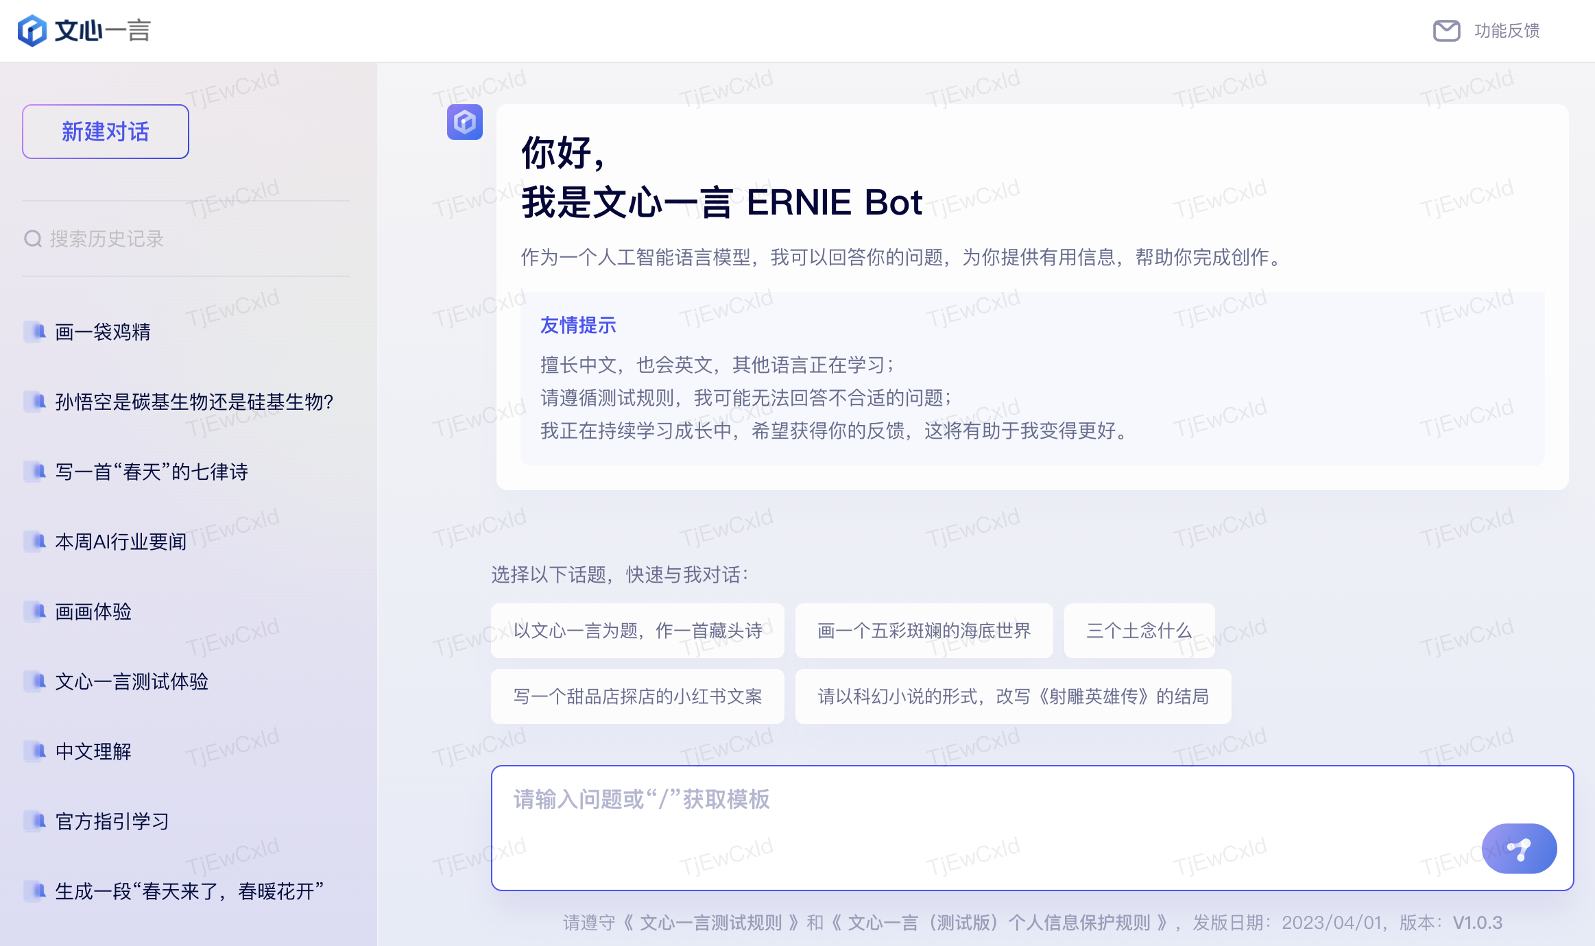Open the 孙悟空是碳基生物还是硅基生物 conversation
The height and width of the screenshot is (946, 1595).
194,402
